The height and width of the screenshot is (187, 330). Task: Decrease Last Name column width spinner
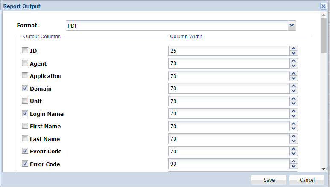click(293, 141)
